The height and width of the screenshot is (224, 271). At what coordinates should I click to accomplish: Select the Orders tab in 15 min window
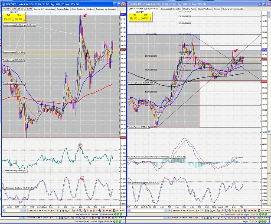pos(217,9)
